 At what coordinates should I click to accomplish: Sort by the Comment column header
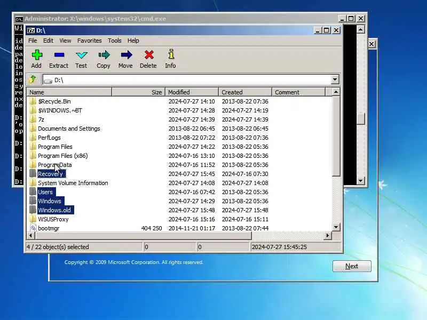coord(299,92)
